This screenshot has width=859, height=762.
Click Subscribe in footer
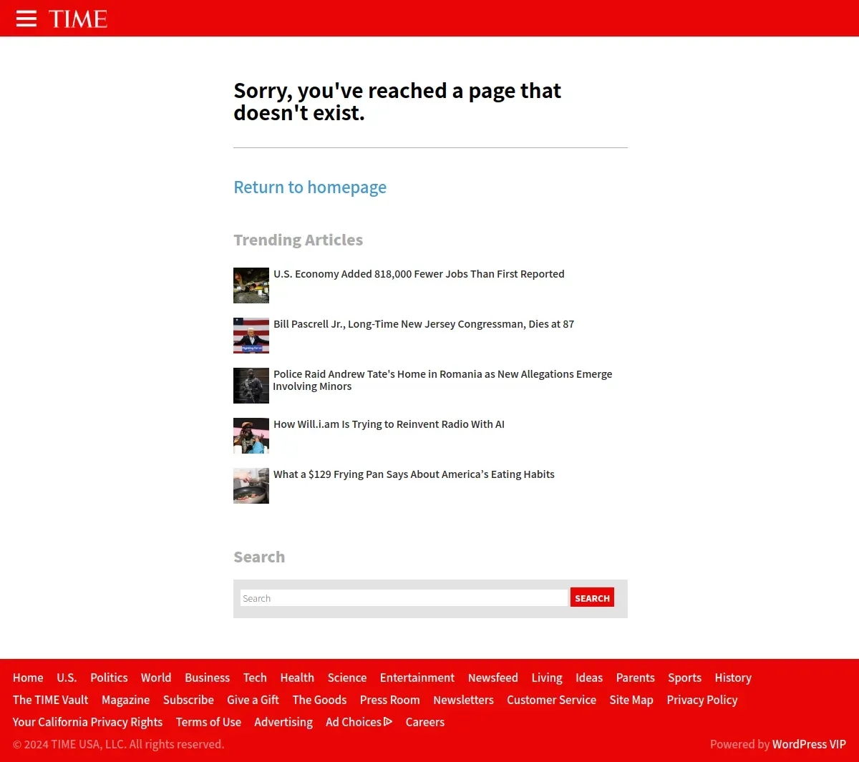[188, 700]
